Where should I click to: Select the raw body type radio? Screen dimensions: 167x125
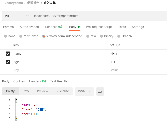(88, 36)
